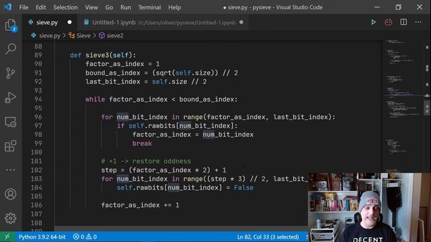
Task: Open the Go menu
Action: pyautogui.click(x=109, y=7)
